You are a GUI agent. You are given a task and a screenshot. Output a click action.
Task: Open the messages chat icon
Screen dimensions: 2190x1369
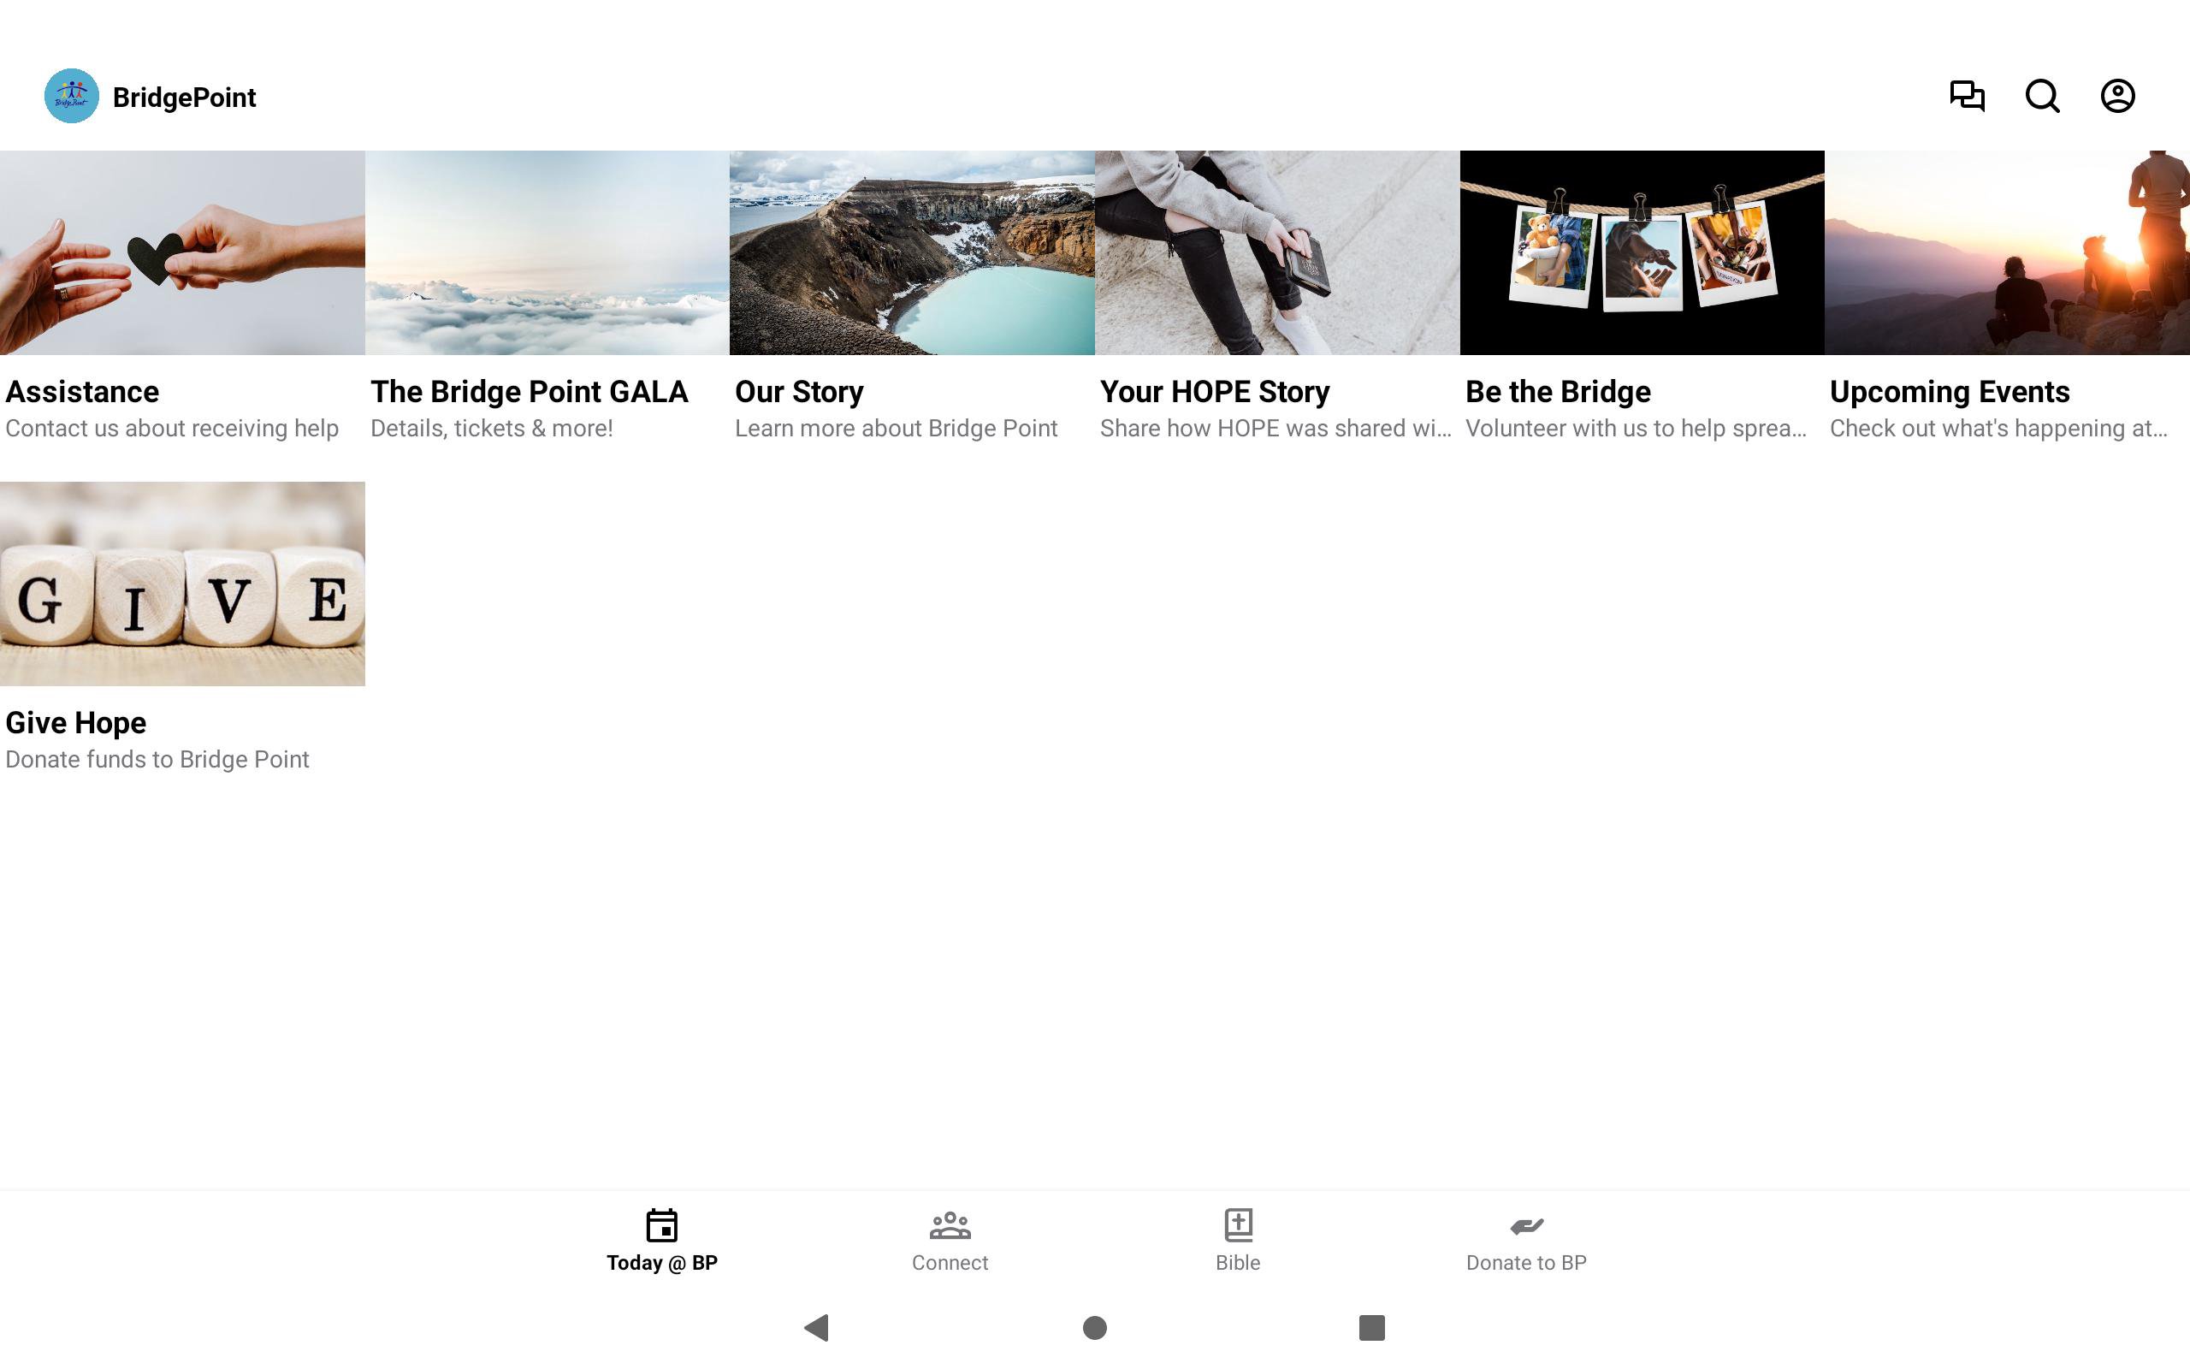click(1967, 96)
